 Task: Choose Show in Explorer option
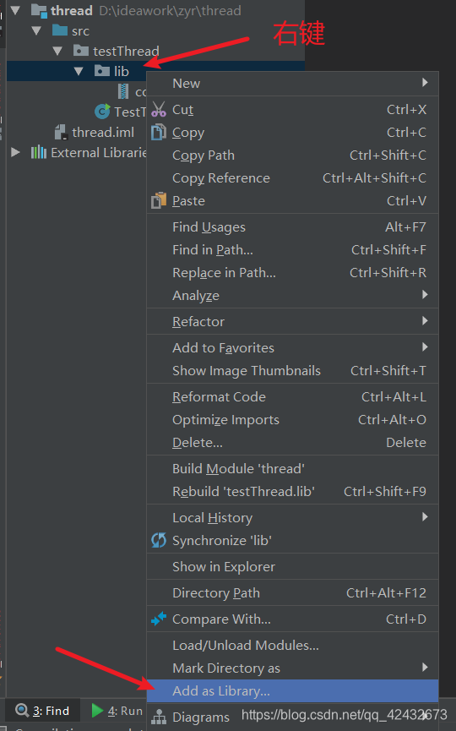(292, 566)
